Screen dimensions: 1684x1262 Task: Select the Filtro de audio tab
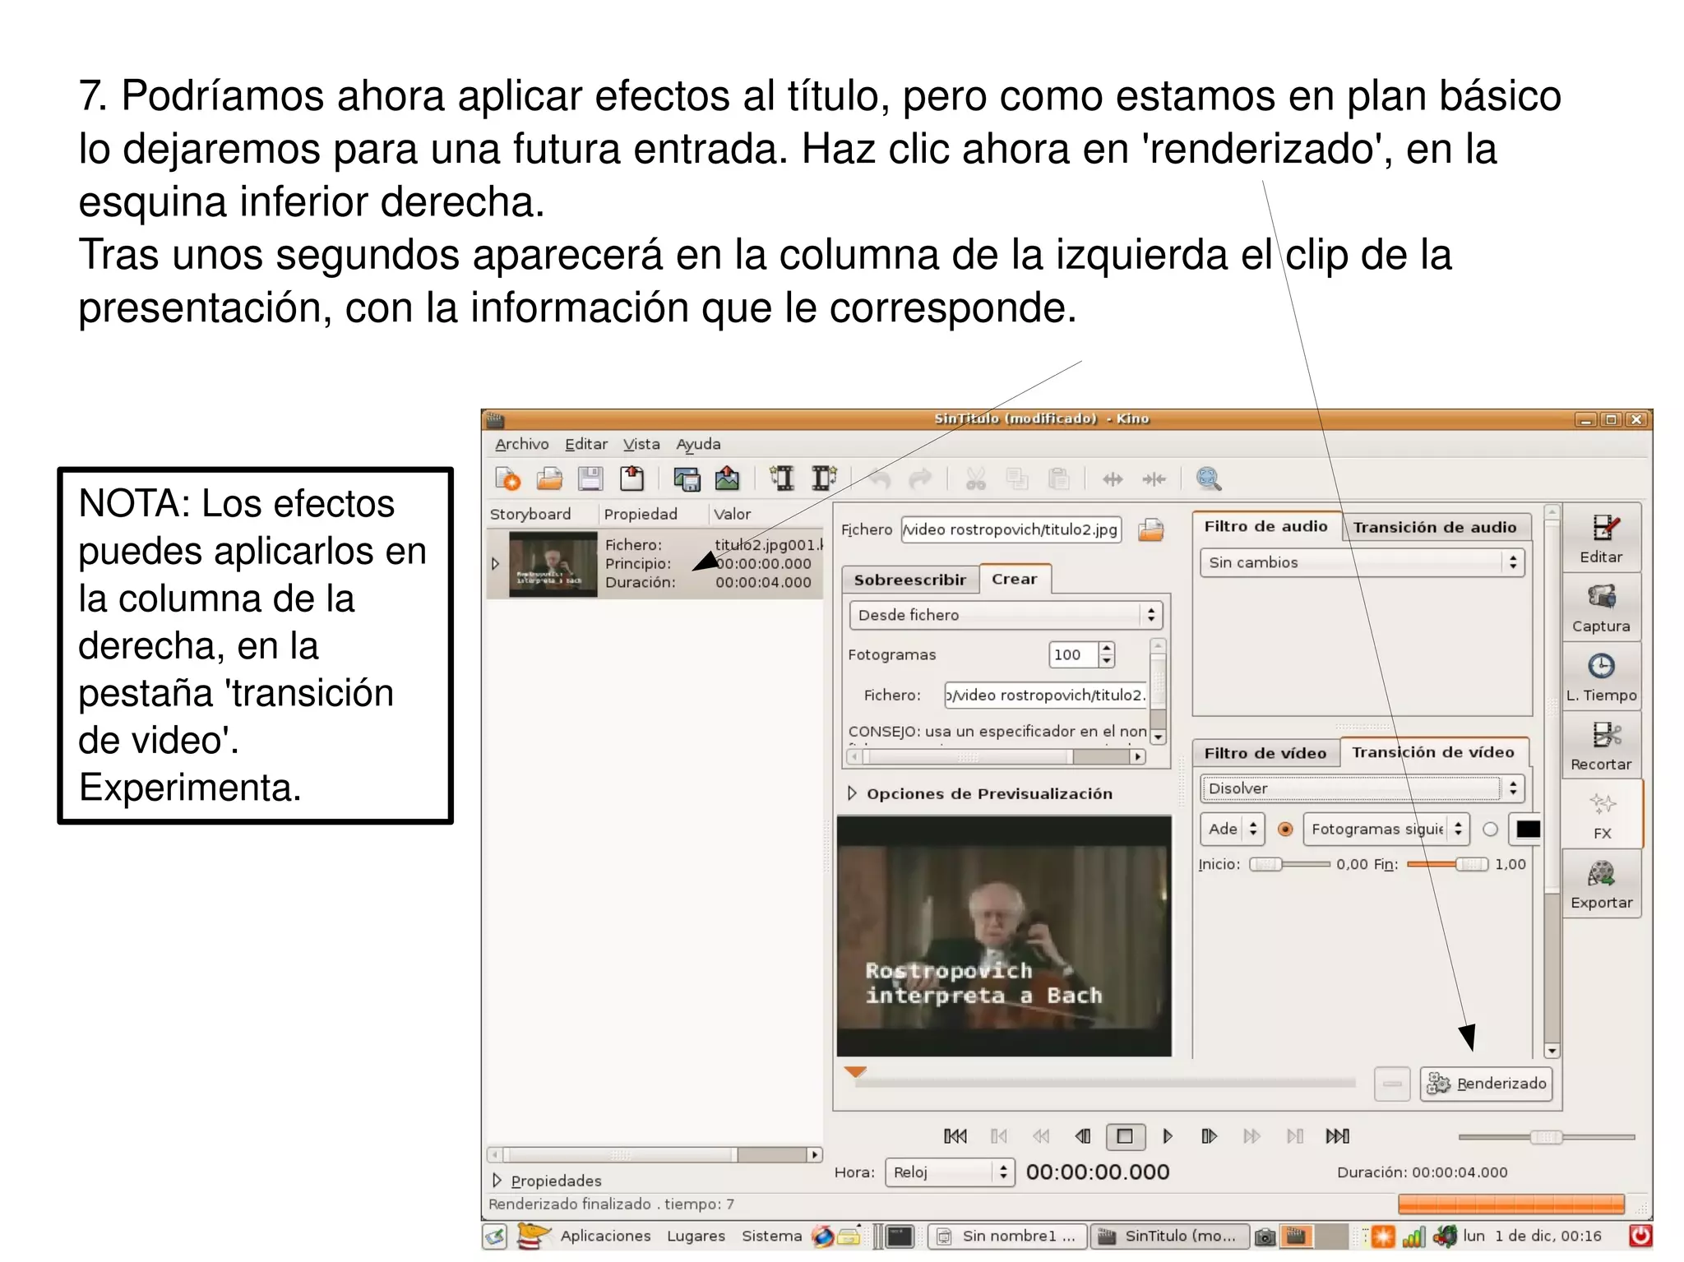1266,526
